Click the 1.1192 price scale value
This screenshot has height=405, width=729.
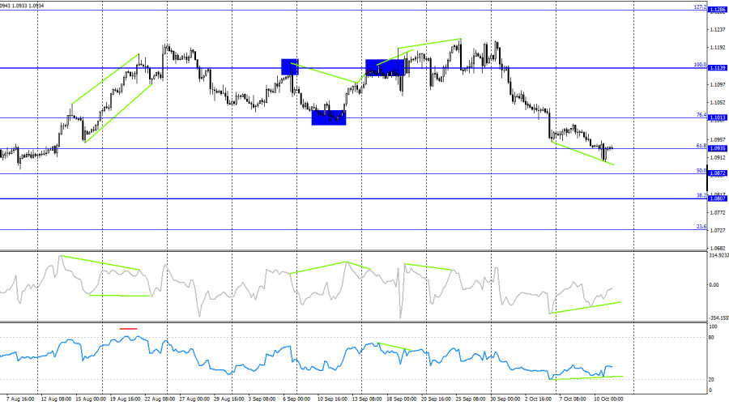[718, 48]
